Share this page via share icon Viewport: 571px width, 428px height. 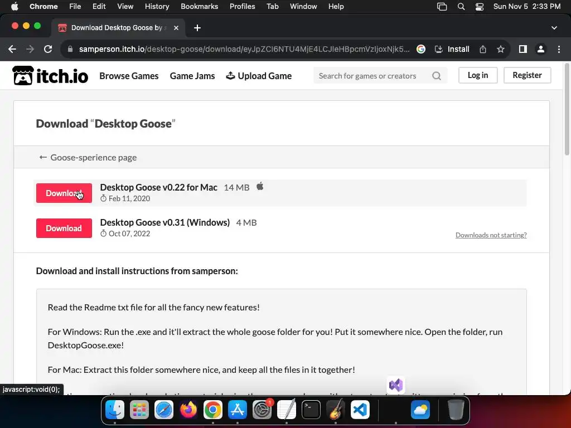pyautogui.click(x=483, y=49)
